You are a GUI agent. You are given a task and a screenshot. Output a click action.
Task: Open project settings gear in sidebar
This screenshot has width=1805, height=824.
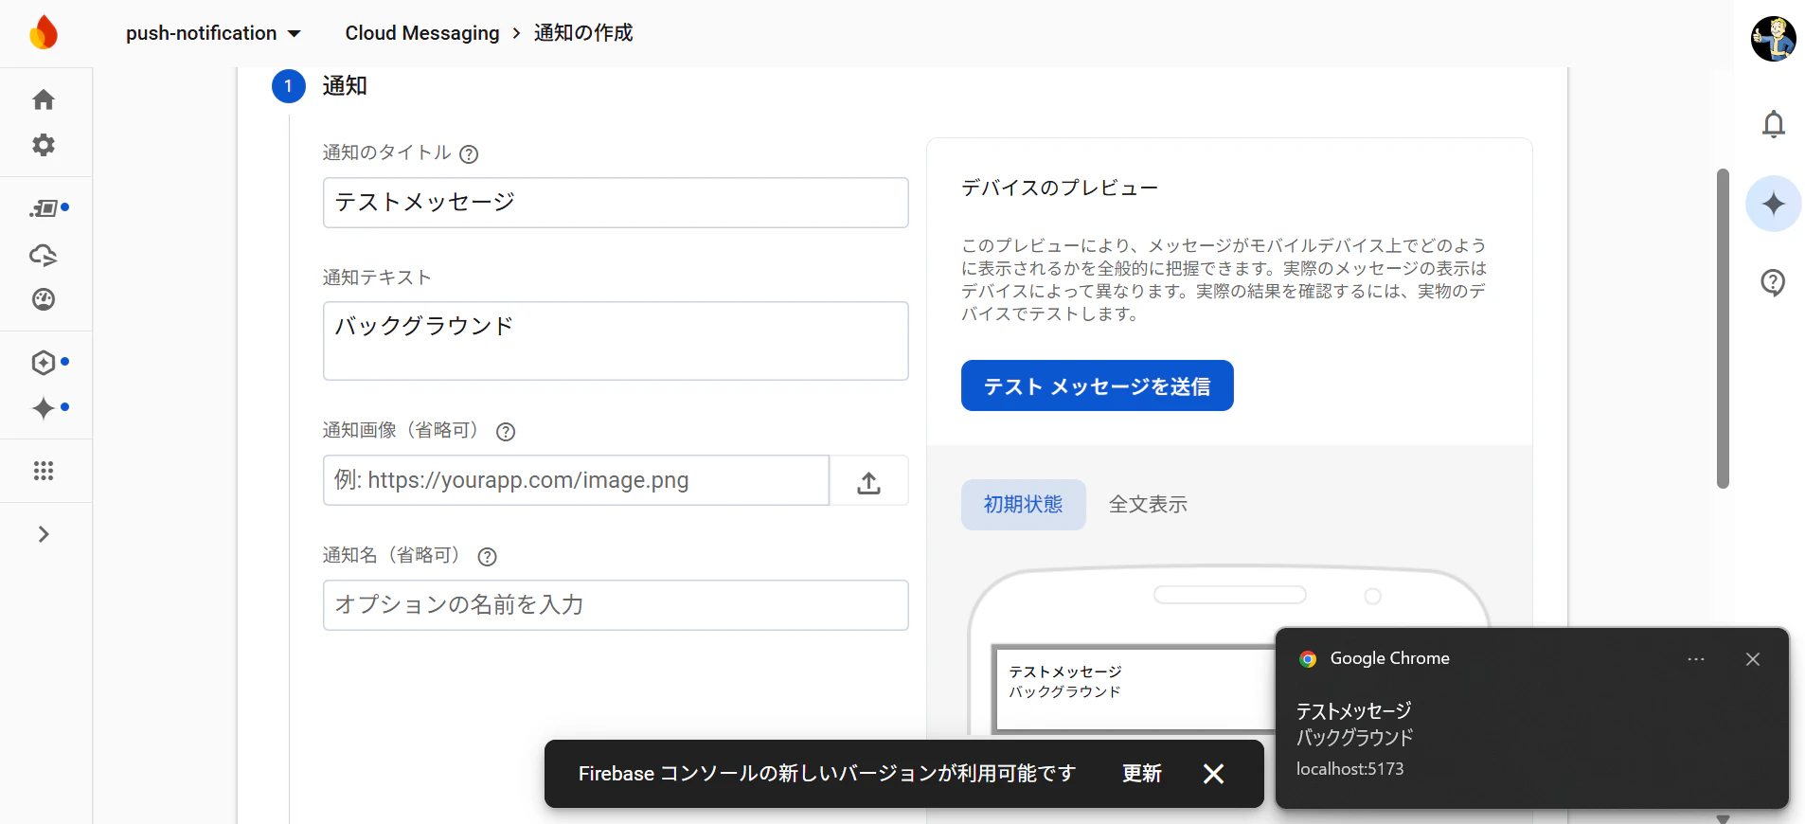click(44, 145)
